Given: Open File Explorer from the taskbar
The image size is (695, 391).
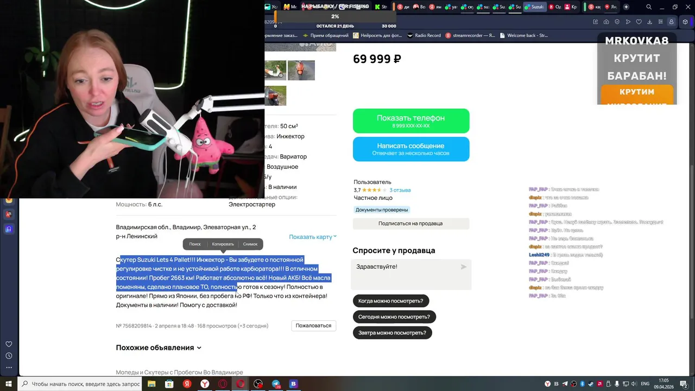Looking at the screenshot, I should coord(151,384).
